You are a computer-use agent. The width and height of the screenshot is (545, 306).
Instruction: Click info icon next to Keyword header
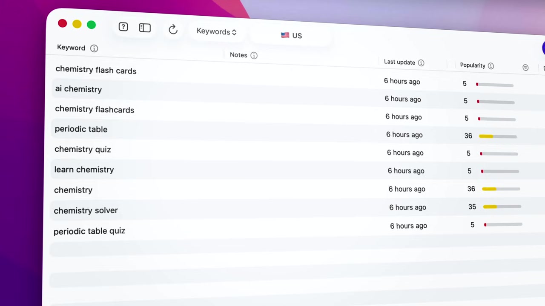coord(94,48)
